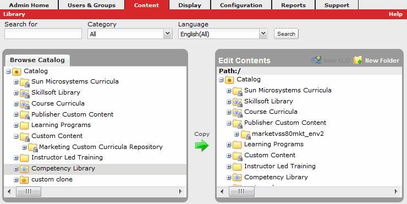Collapse Custom Content in Browse Catalog
The height and width of the screenshot is (204, 407).
pyautogui.click(x=16, y=136)
